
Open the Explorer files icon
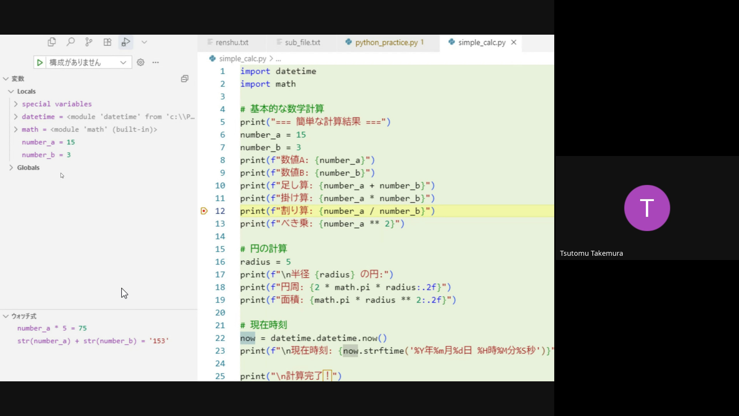(52, 42)
